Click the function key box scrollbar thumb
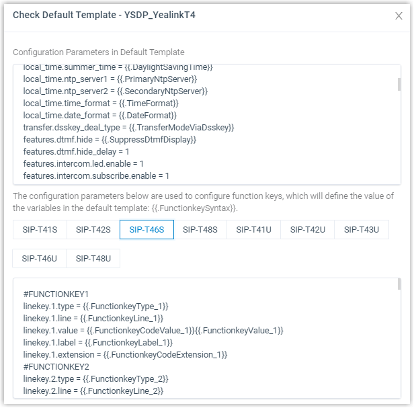 click(x=399, y=284)
